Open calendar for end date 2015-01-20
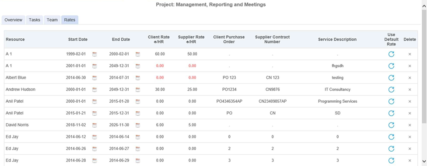 coord(138,101)
